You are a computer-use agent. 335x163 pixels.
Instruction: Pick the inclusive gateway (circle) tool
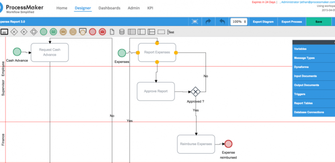33,32
